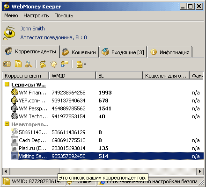Click the security notice status icon
The image size is (206, 187).
click(x=101, y=183)
